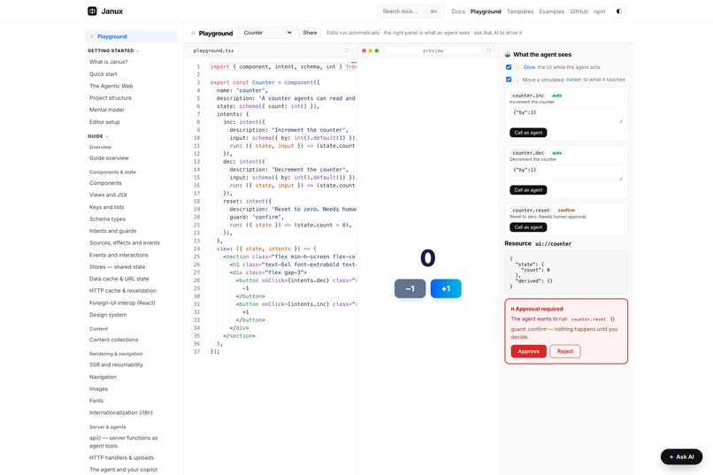Collapse the Guide sidebar section
713x475 pixels.
coord(98,136)
